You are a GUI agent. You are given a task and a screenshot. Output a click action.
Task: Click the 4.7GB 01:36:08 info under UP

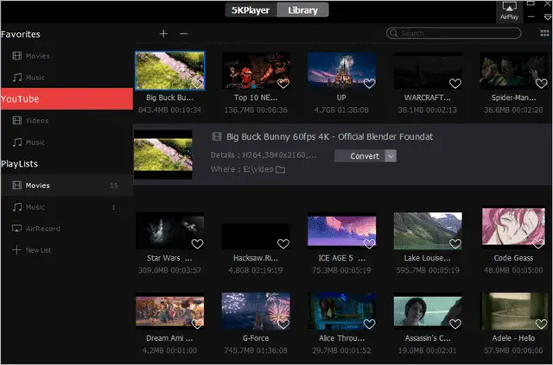point(341,110)
